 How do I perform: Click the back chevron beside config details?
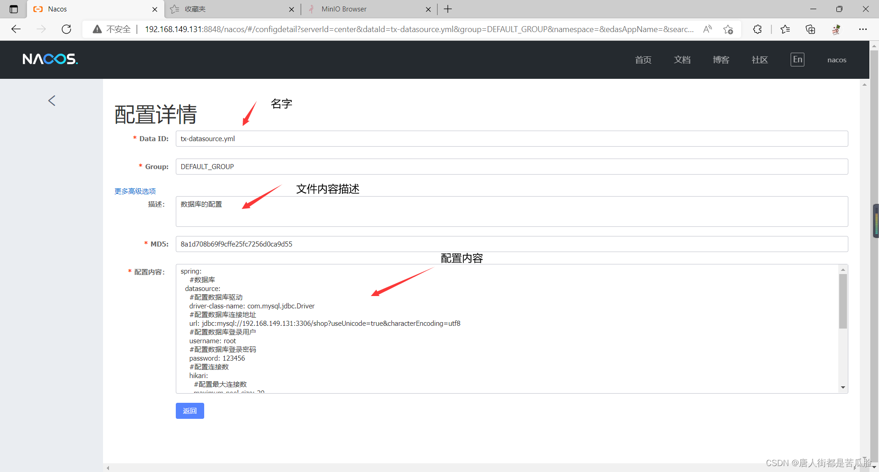point(52,101)
